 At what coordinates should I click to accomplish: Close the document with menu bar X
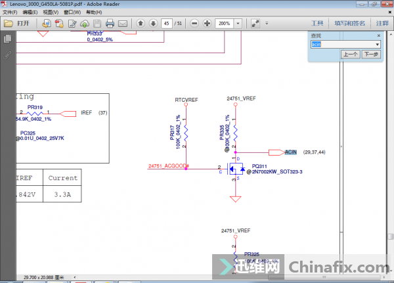pyautogui.click(x=389, y=12)
